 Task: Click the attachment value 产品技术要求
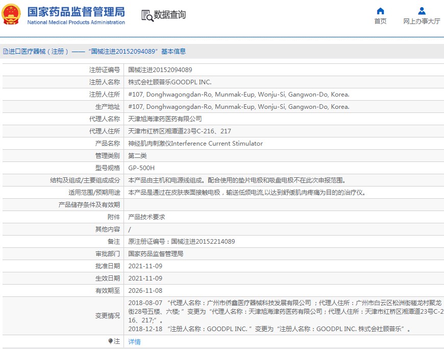click(x=146, y=217)
